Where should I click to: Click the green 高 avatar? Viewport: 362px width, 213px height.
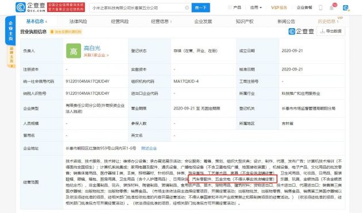pos(74,51)
